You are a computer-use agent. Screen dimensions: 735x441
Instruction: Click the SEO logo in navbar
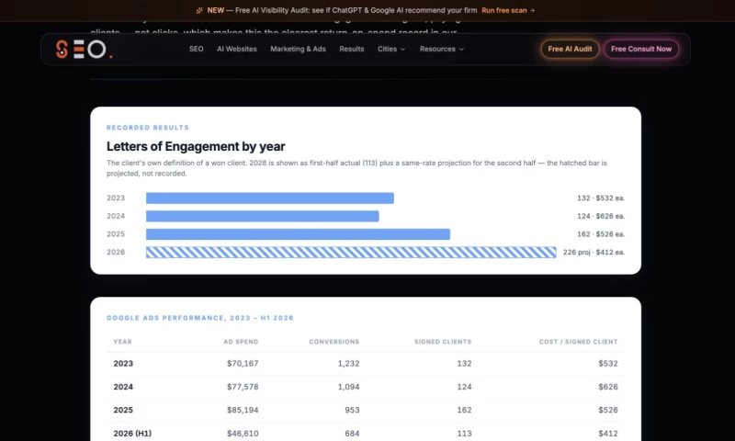[84, 50]
